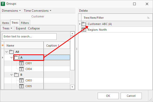Collapse the All tree node
Viewport: 153px width, 102px height.
[x=7, y=52]
